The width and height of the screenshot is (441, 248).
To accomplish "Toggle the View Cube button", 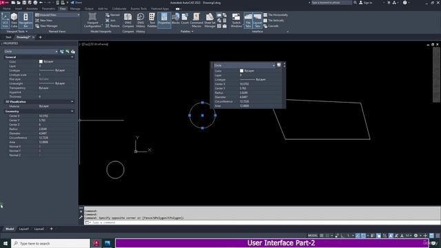I will 14,20.
